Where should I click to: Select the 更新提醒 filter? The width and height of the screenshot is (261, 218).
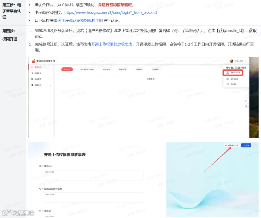click(123, 69)
